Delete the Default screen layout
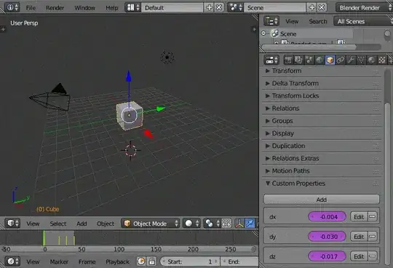393x268 pixels. point(219,7)
